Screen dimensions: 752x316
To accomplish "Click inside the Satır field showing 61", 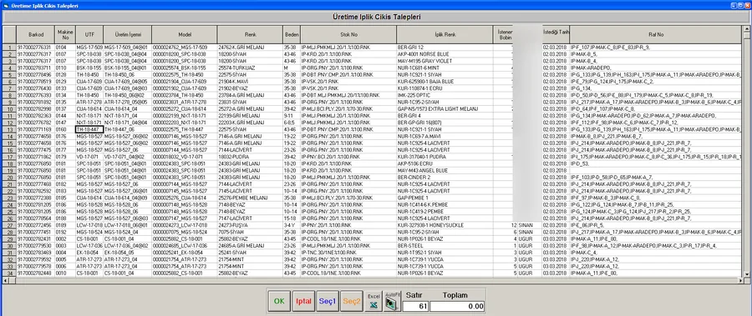I will point(416,307).
